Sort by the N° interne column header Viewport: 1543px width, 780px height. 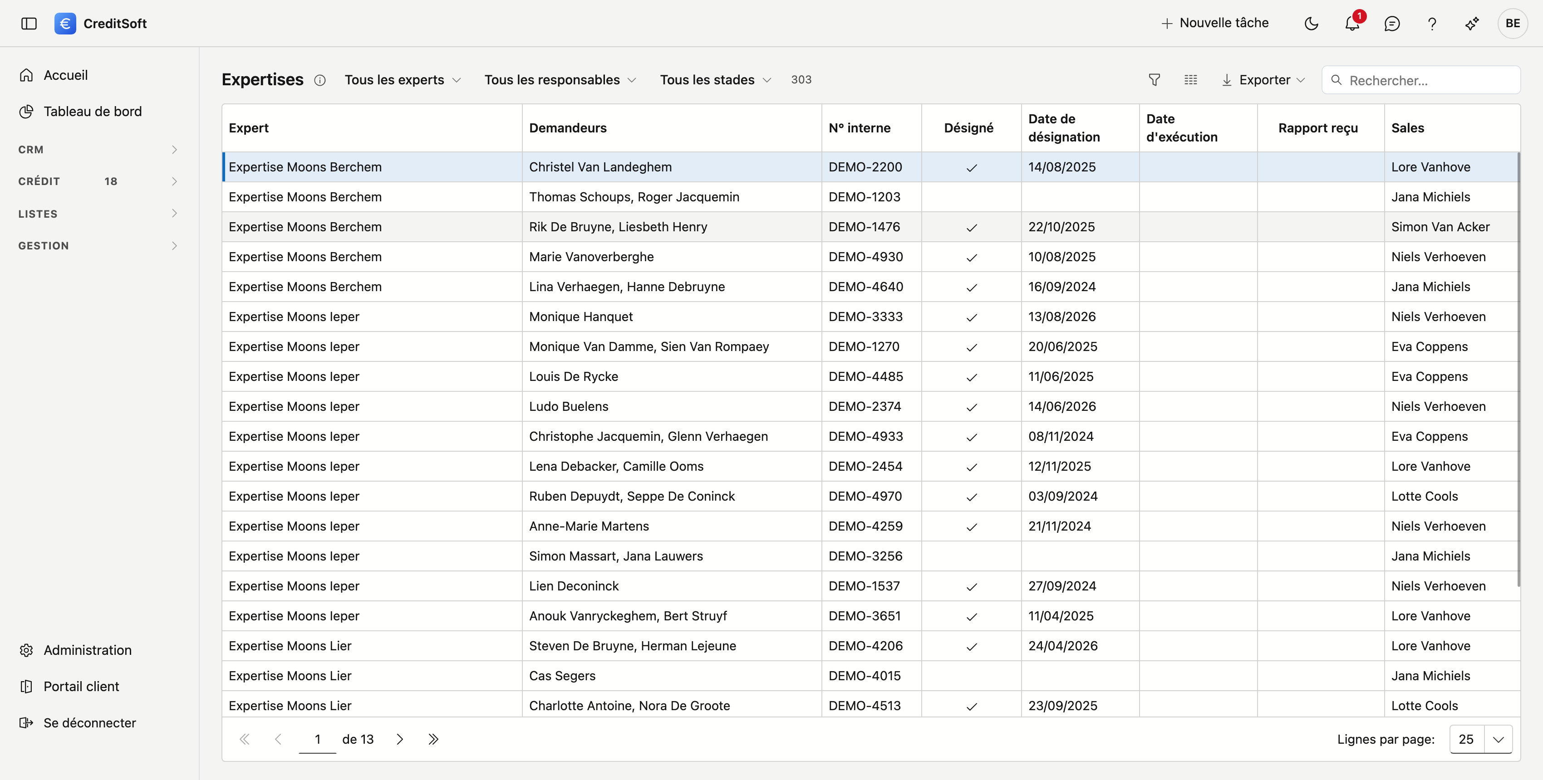[871, 128]
